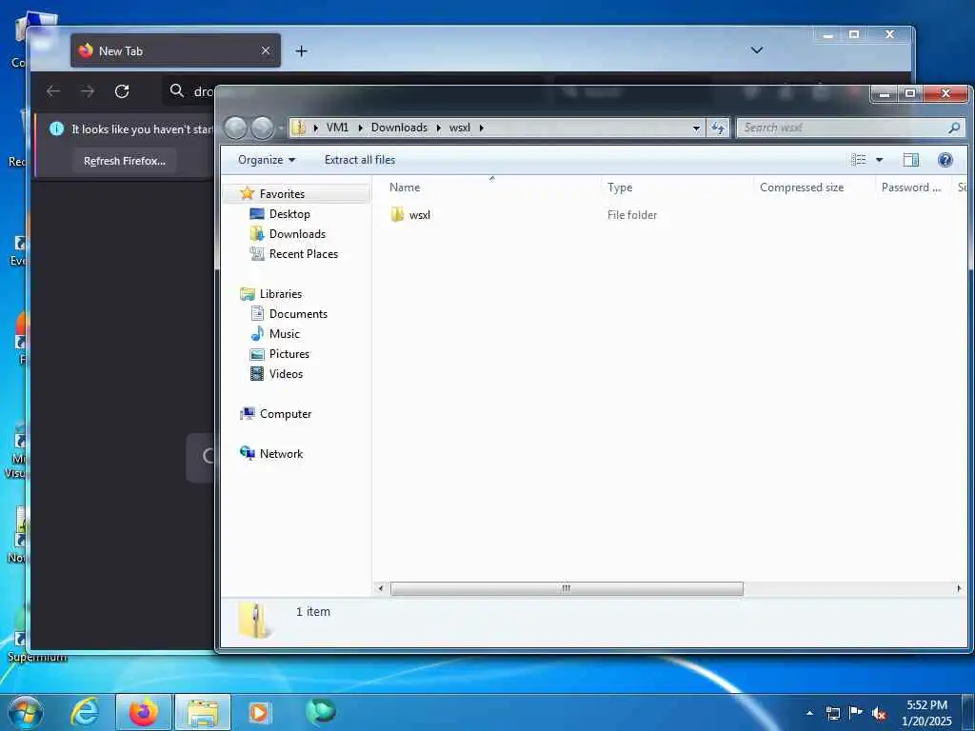This screenshot has height=731, width=975.
Task: Click the Action Center flag icon
Action: pos(856,713)
